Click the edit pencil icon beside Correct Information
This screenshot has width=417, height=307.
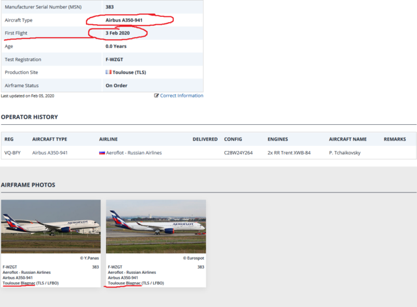pyautogui.click(x=156, y=96)
